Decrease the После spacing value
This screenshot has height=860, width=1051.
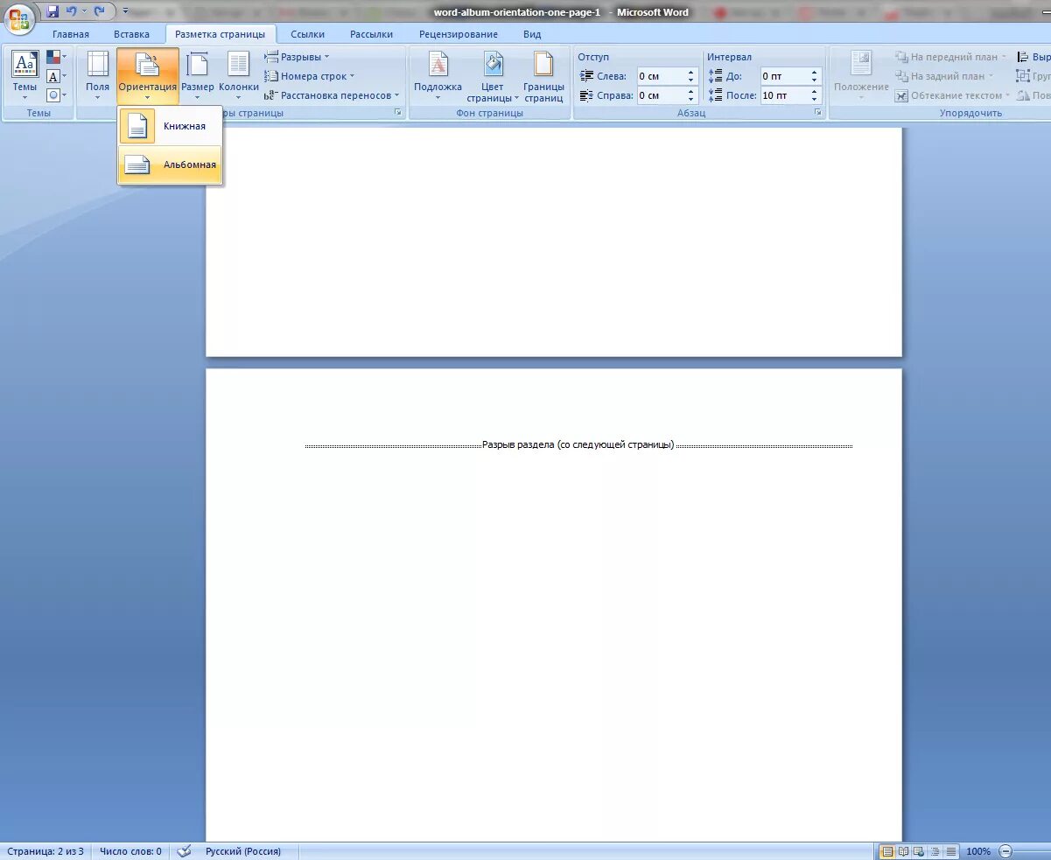tap(815, 100)
